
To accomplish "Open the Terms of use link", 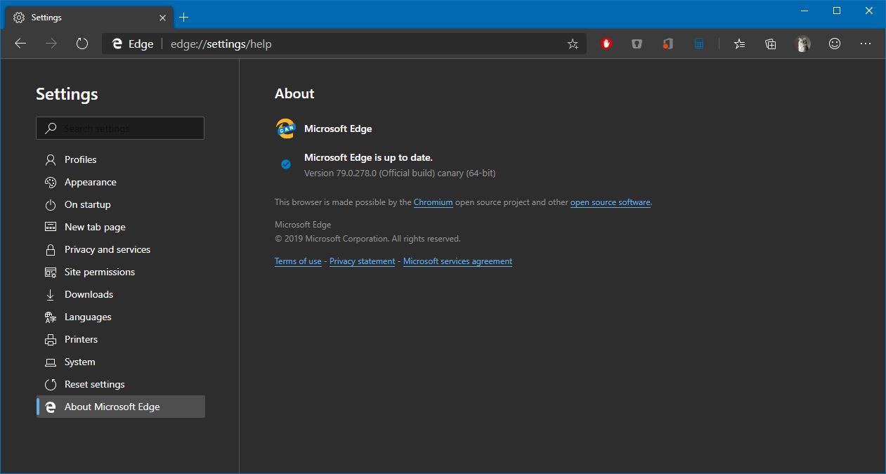I will (x=298, y=261).
